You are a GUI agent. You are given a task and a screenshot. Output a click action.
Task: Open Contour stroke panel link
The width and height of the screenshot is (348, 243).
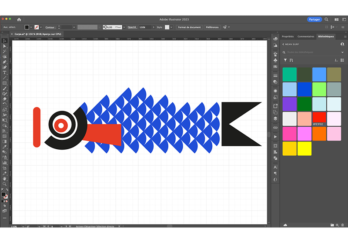[50, 27]
